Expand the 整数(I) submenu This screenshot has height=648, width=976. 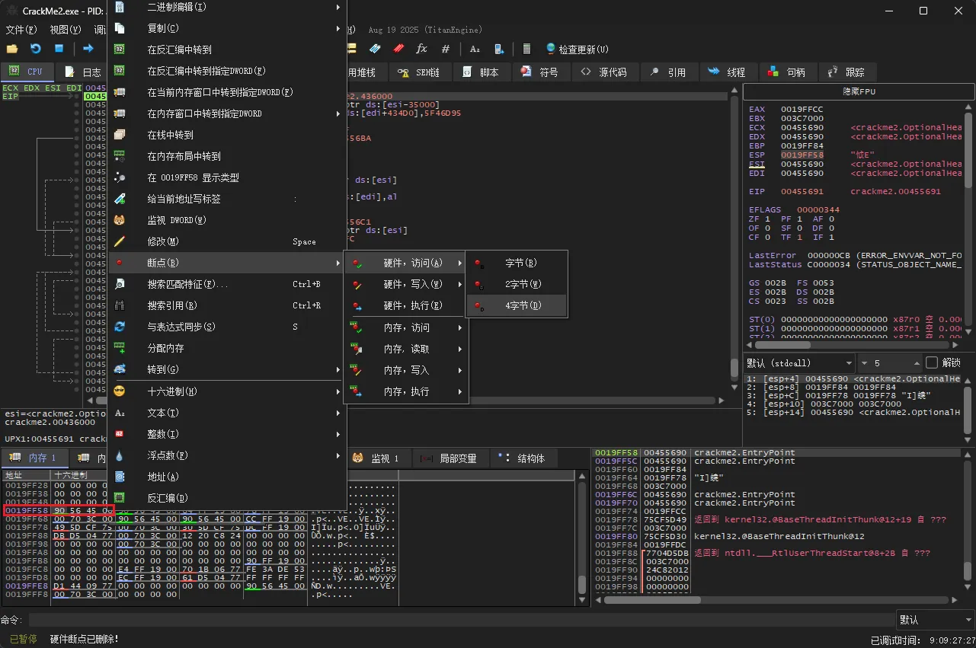227,434
